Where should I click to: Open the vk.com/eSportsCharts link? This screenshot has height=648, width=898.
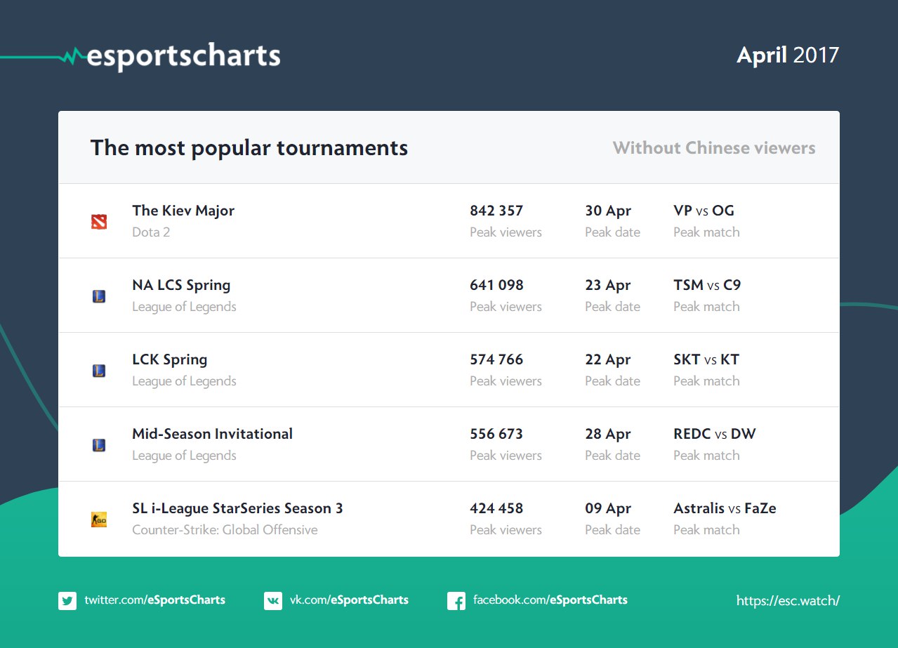[x=349, y=600]
